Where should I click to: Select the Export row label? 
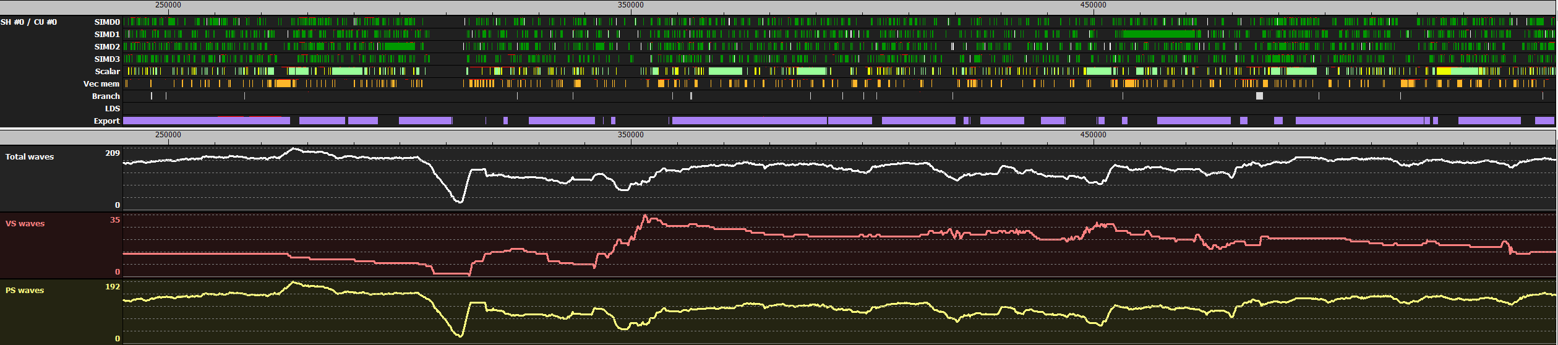(106, 121)
